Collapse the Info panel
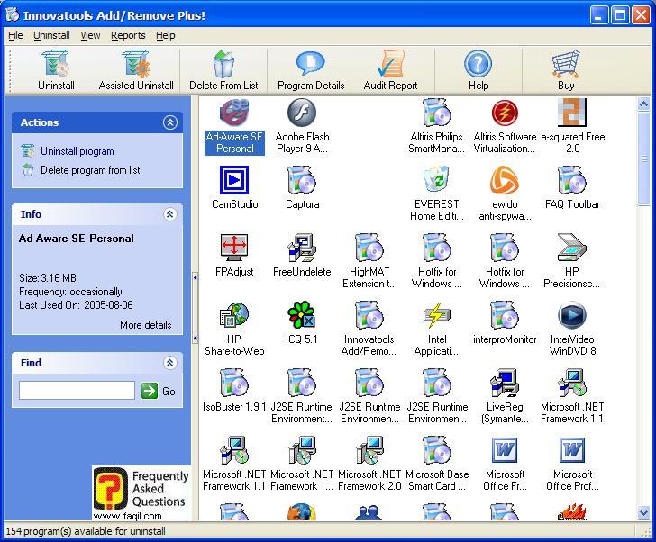 [169, 214]
